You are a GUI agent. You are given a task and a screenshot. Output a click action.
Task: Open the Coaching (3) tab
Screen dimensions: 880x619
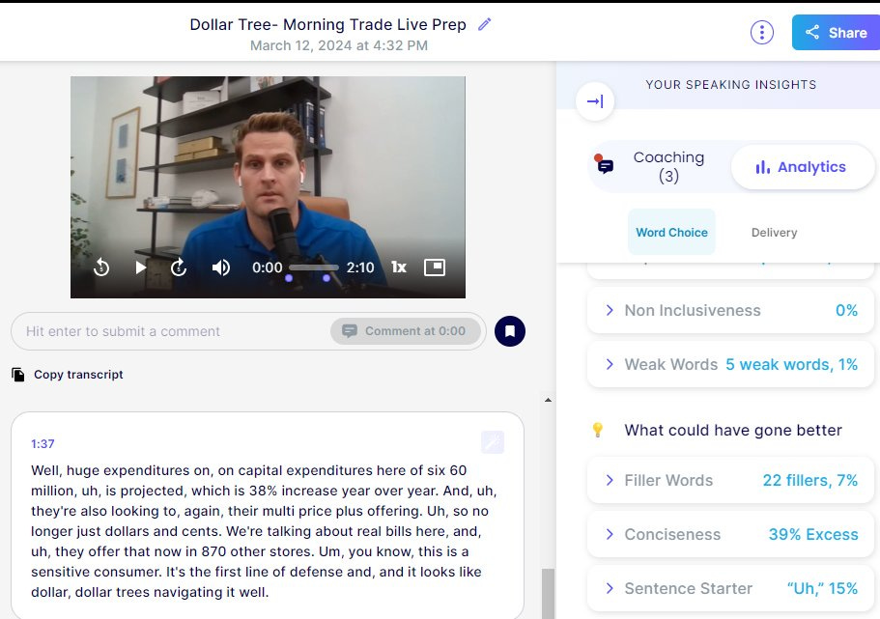point(659,167)
